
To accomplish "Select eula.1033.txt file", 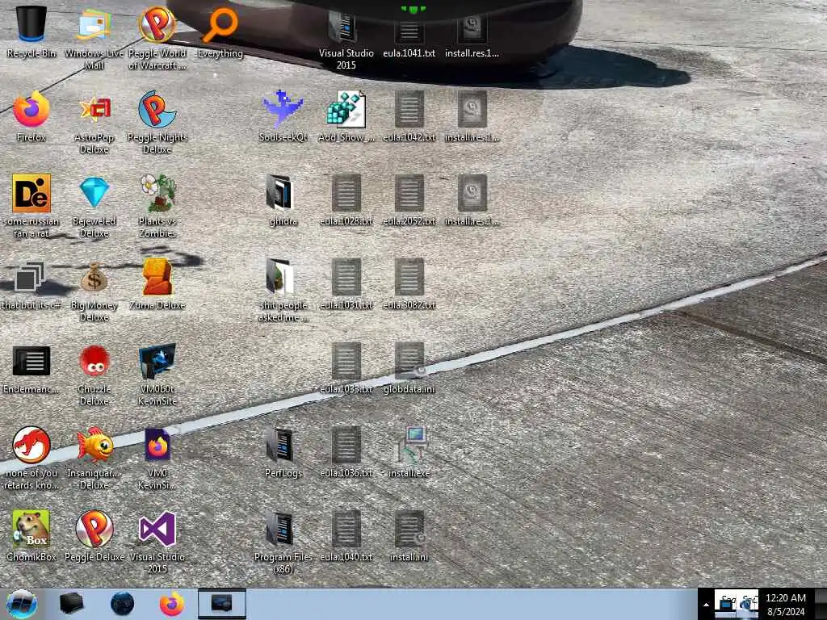I will tap(346, 368).
